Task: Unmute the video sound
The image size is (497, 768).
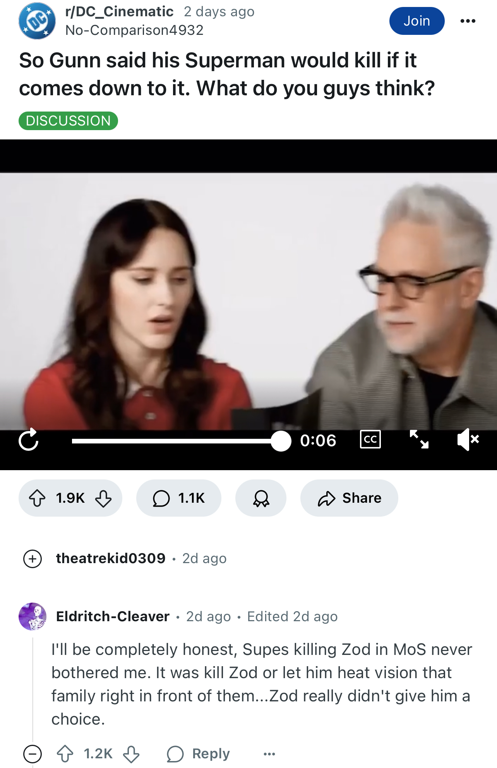Action: click(468, 440)
